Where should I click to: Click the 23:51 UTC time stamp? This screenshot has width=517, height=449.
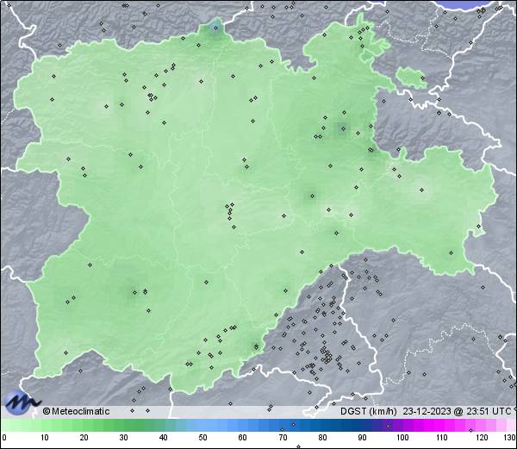pyautogui.click(x=488, y=411)
